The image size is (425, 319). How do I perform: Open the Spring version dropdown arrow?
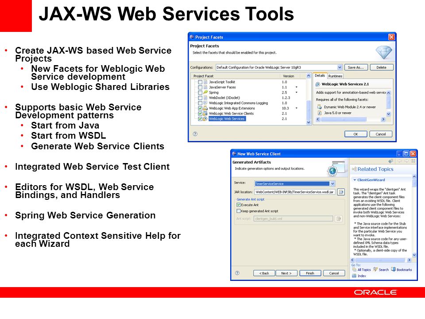297,93
